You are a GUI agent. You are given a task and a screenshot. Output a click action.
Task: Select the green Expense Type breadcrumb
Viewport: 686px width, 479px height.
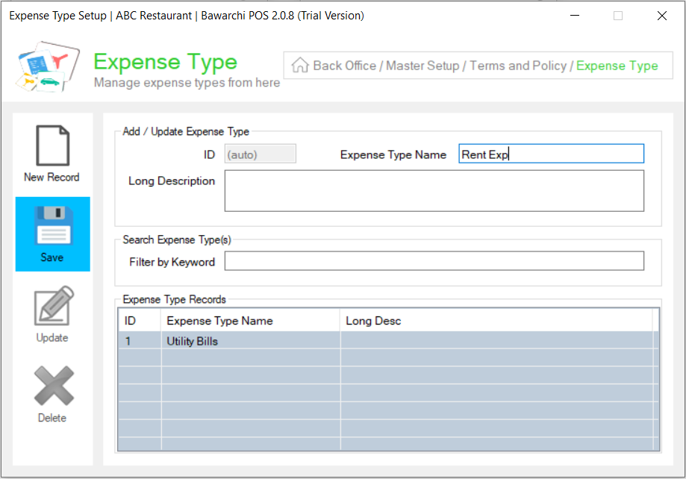tap(617, 66)
